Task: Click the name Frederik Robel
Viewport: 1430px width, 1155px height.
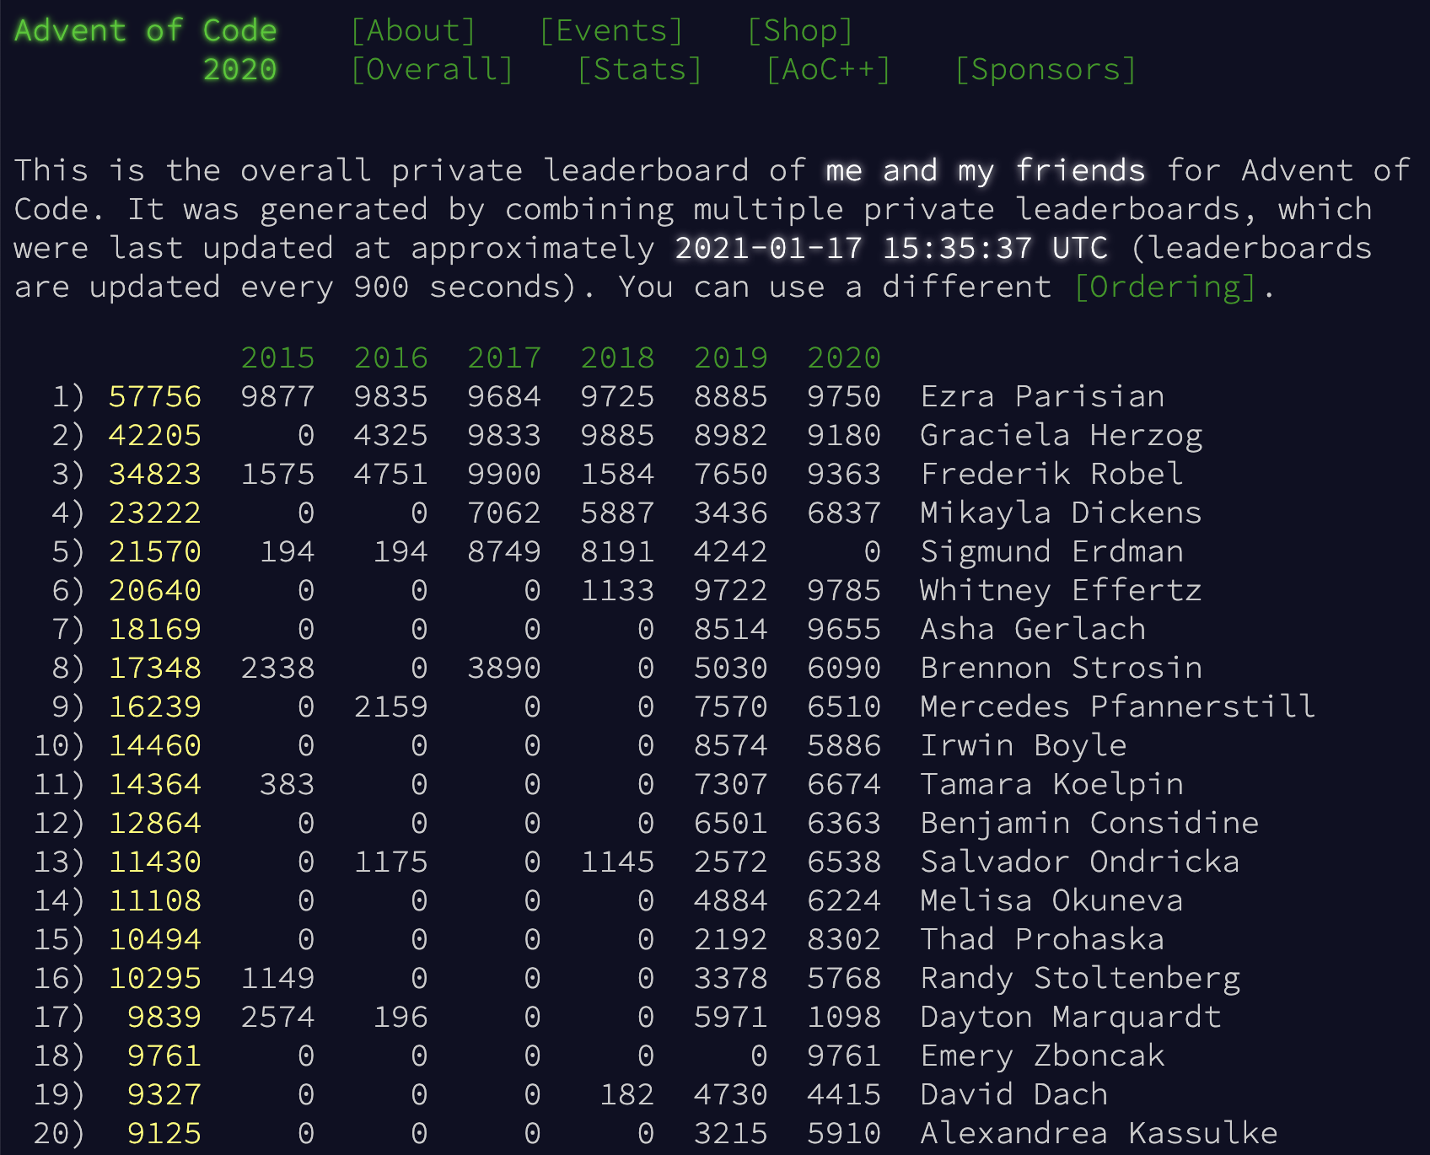Action: pos(1052,475)
